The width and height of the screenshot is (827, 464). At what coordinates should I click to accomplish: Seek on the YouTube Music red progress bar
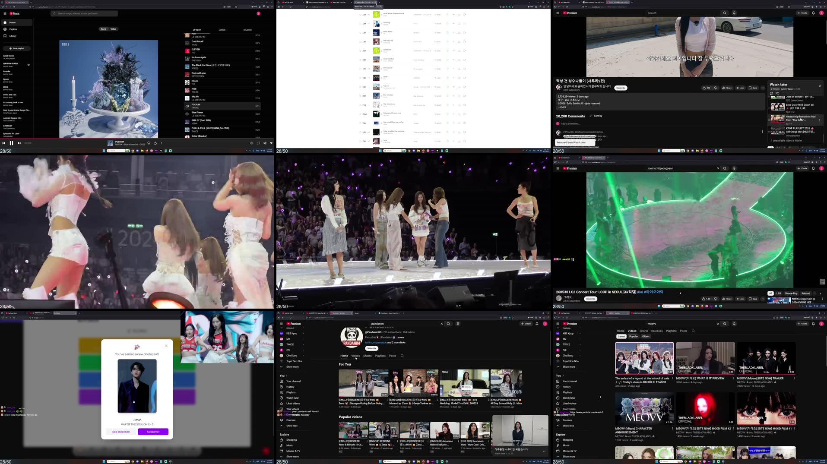pos(137,139)
